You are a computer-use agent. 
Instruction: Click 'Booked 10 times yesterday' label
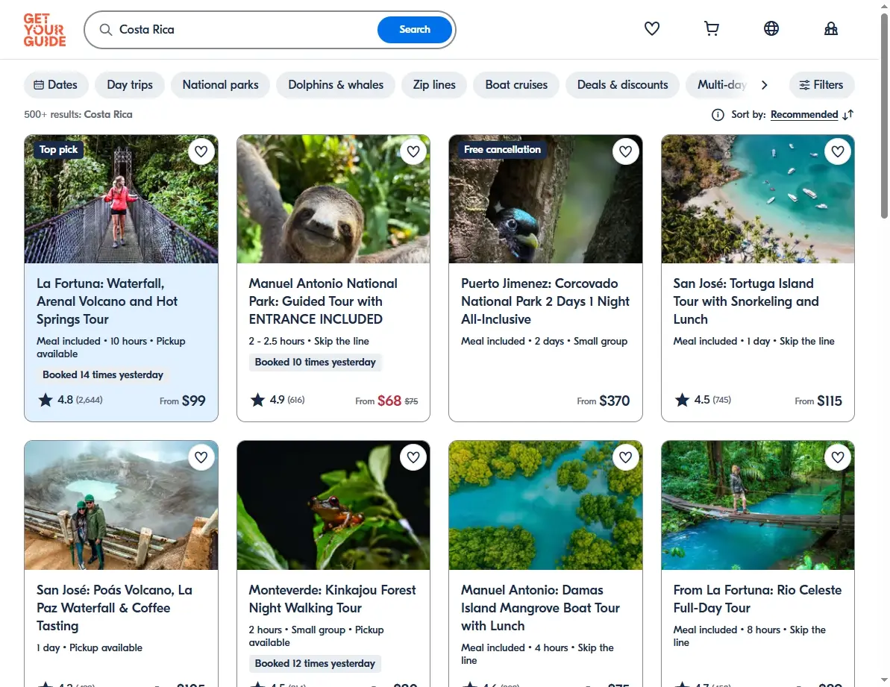pyautogui.click(x=315, y=362)
